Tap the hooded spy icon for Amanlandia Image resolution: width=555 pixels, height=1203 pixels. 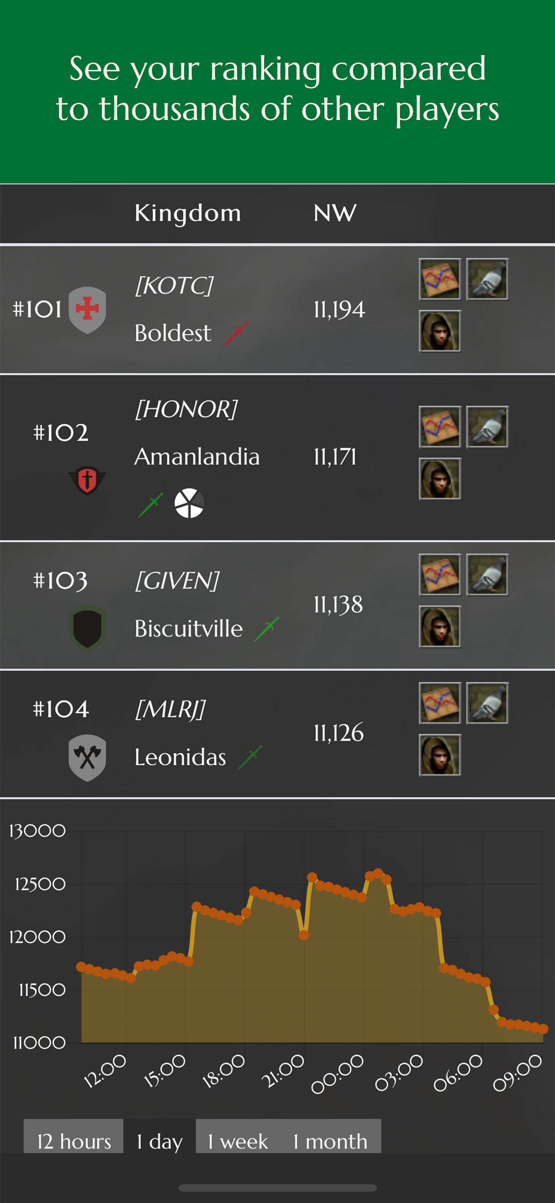[x=439, y=479]
